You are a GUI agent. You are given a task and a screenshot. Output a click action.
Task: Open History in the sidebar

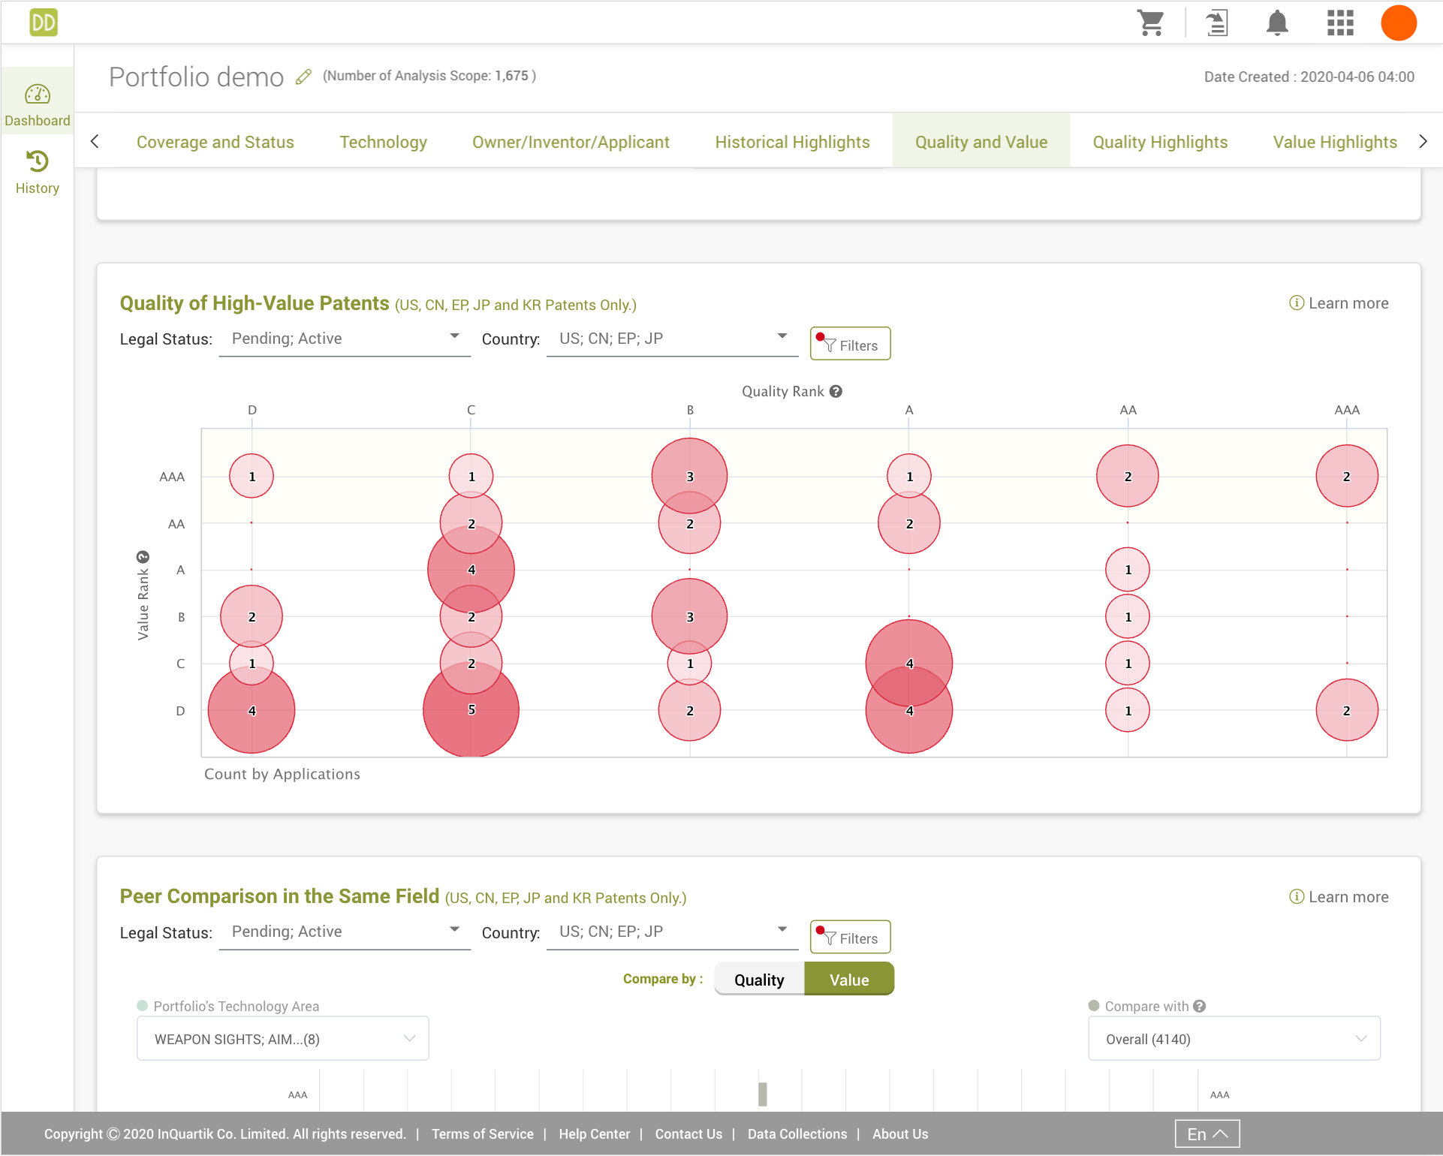[37, 173]
